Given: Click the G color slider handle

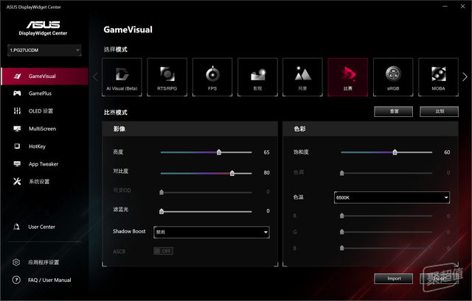Looking at the screenshot, I should point(341,232).
